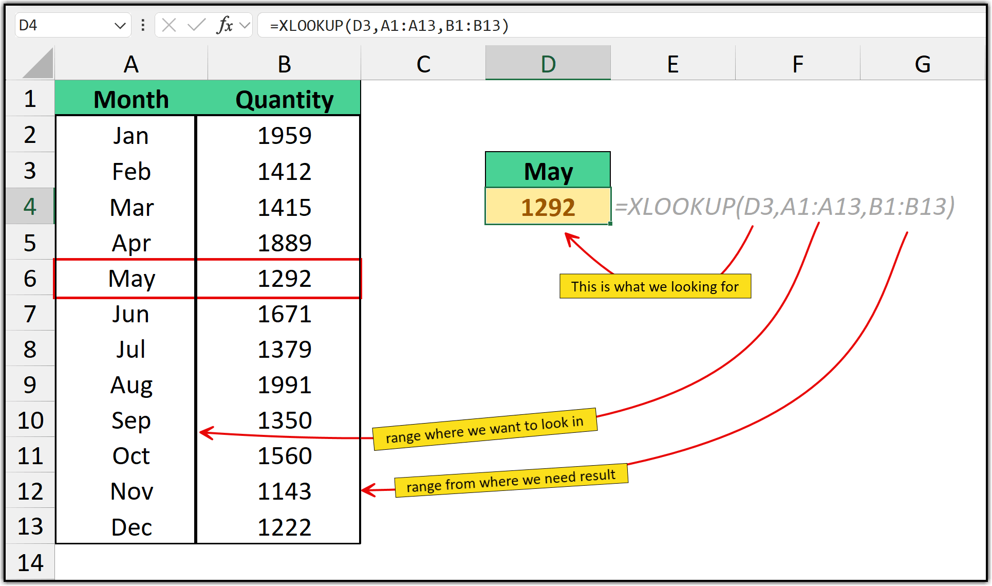Click the Cancel (X) formula bar icon
The width and height of the screenshot is (992, 586).
pos(169,25)
